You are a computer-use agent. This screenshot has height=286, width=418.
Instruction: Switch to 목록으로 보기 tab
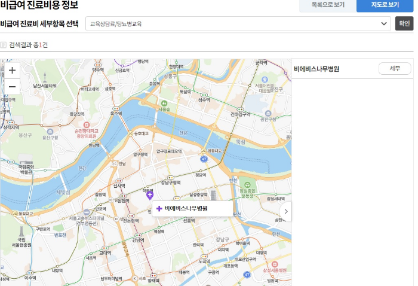pyautogui.click(x=328, y=5)
